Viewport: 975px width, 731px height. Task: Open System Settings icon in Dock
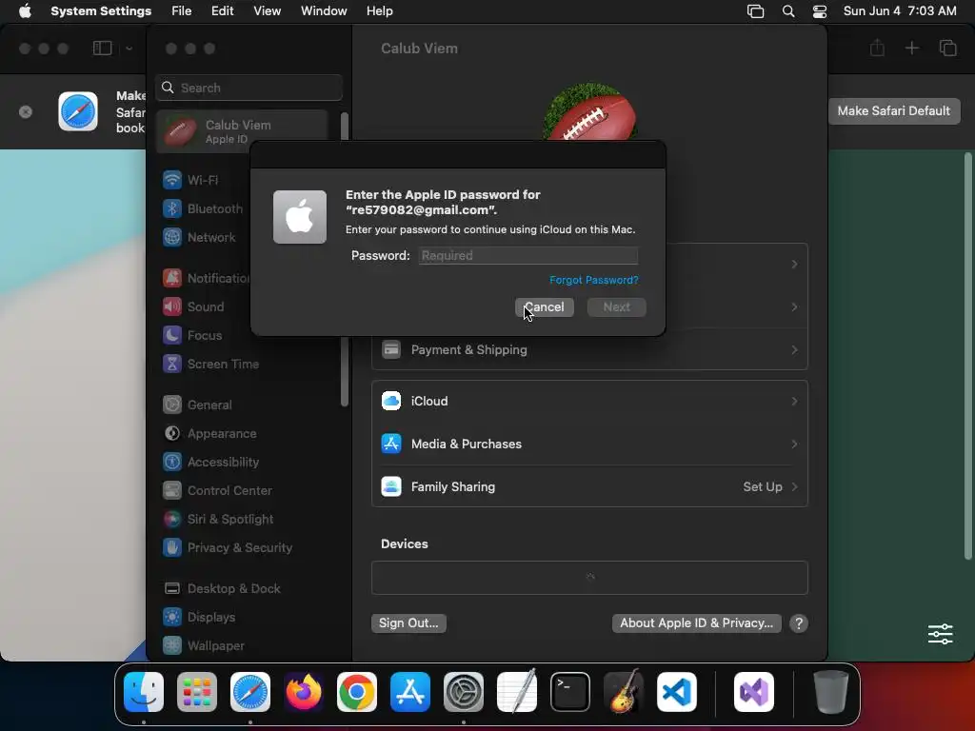pyautogui.click(x=464, y=692)
